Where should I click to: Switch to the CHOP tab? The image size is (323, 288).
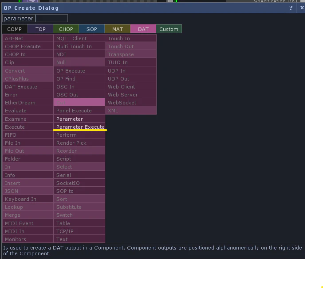tap(66, 29)
